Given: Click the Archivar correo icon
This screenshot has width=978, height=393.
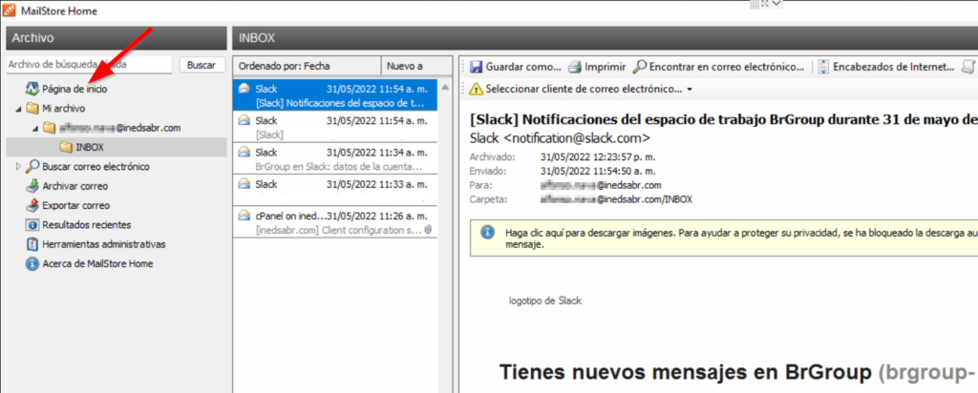Looking at the screenshot, I should [x=32, y=186].
